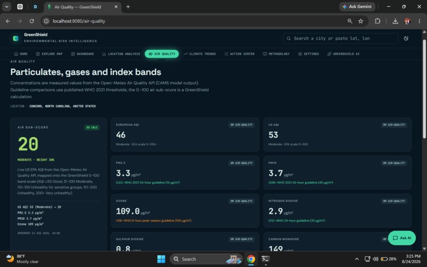The image size is (427, 267).
Task: Click the browser forward arrow
Action: [x=20, y=21]
